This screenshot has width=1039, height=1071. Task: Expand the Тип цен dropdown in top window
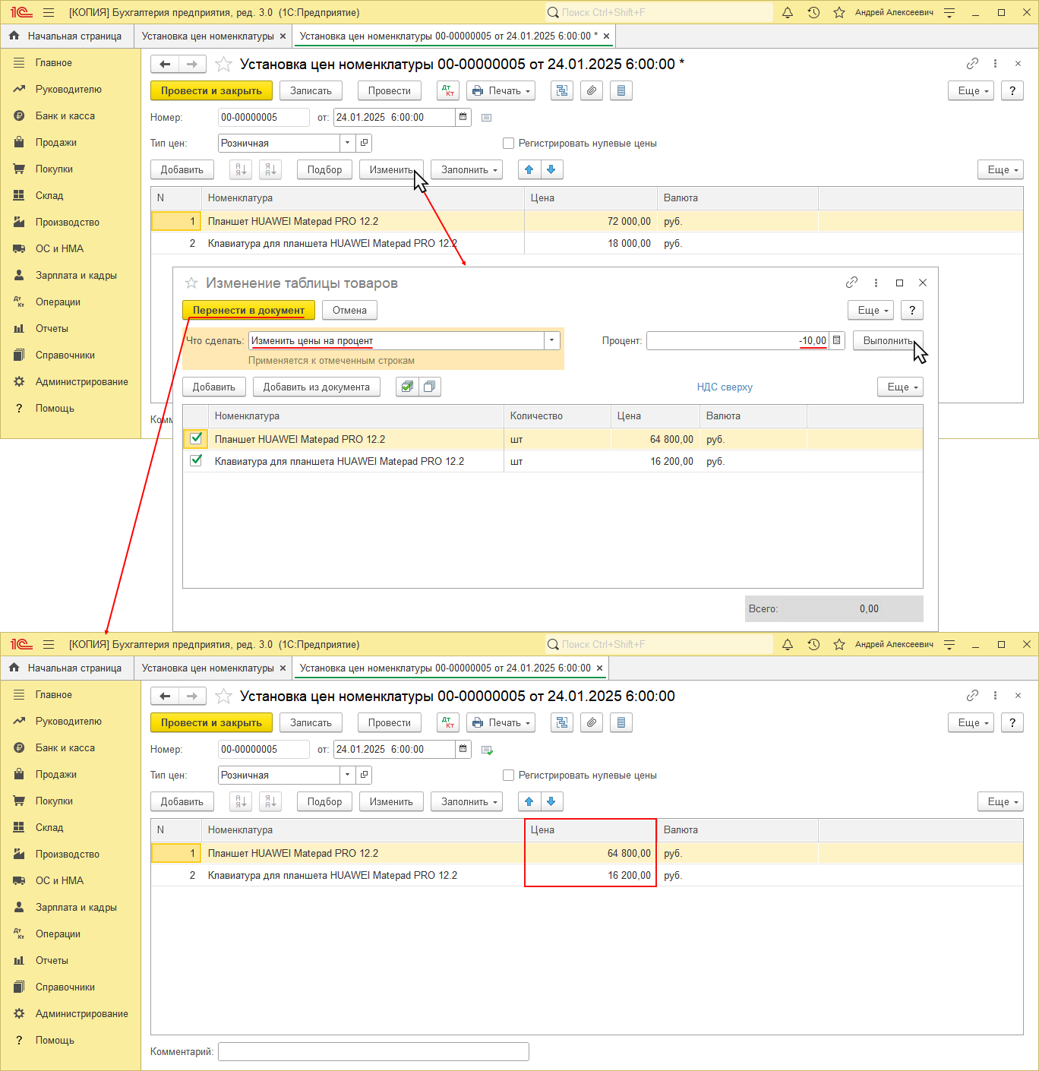[347, 143]
